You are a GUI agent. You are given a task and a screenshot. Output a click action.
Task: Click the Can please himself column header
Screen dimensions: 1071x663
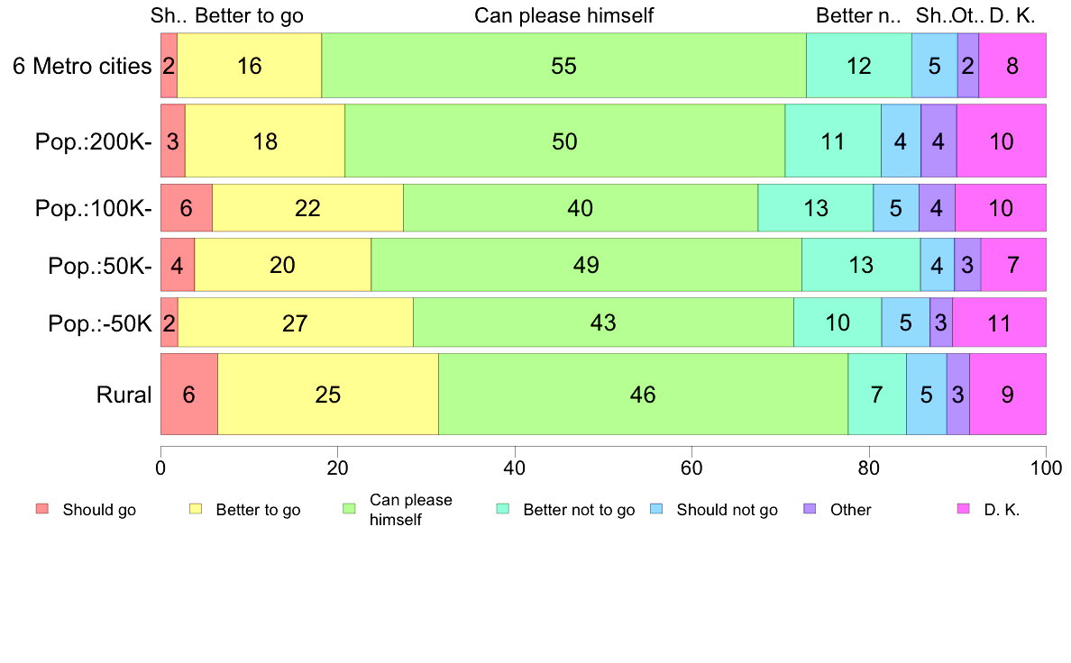(563, 15)
